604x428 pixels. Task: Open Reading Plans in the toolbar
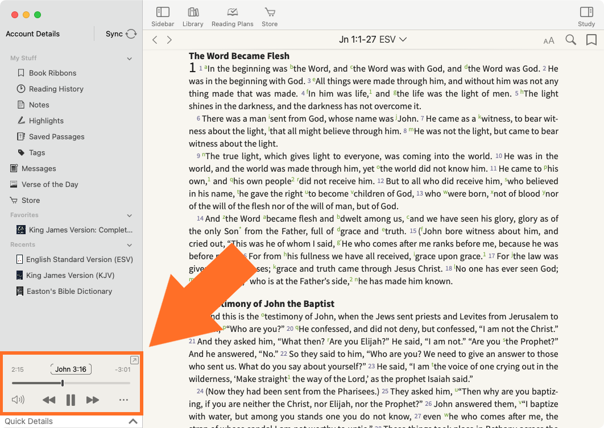232,16
